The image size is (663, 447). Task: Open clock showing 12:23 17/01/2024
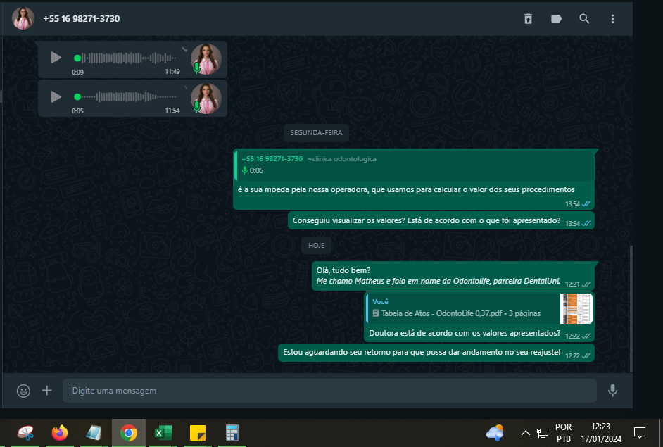click(601, 433)
